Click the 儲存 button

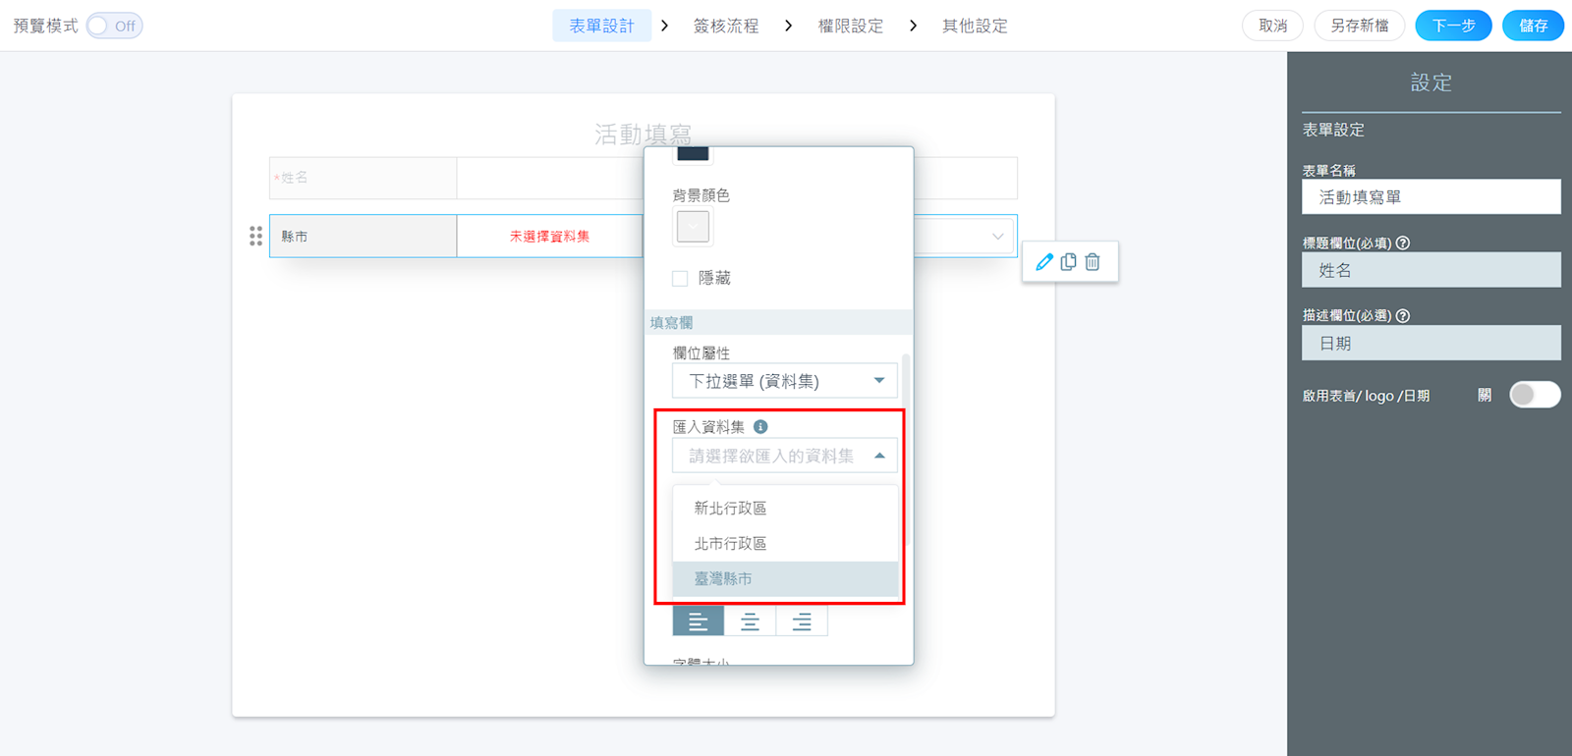1533,26
